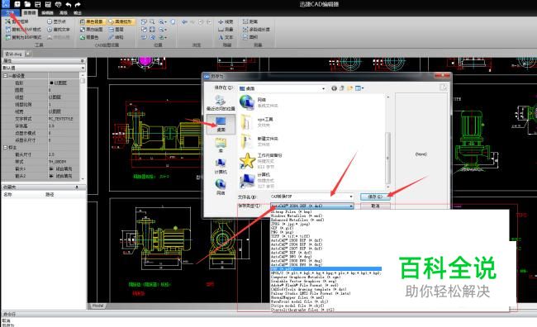Open the folder icon in quick access bar
Viewport: 537px width, 327px height.
point(27,4)
